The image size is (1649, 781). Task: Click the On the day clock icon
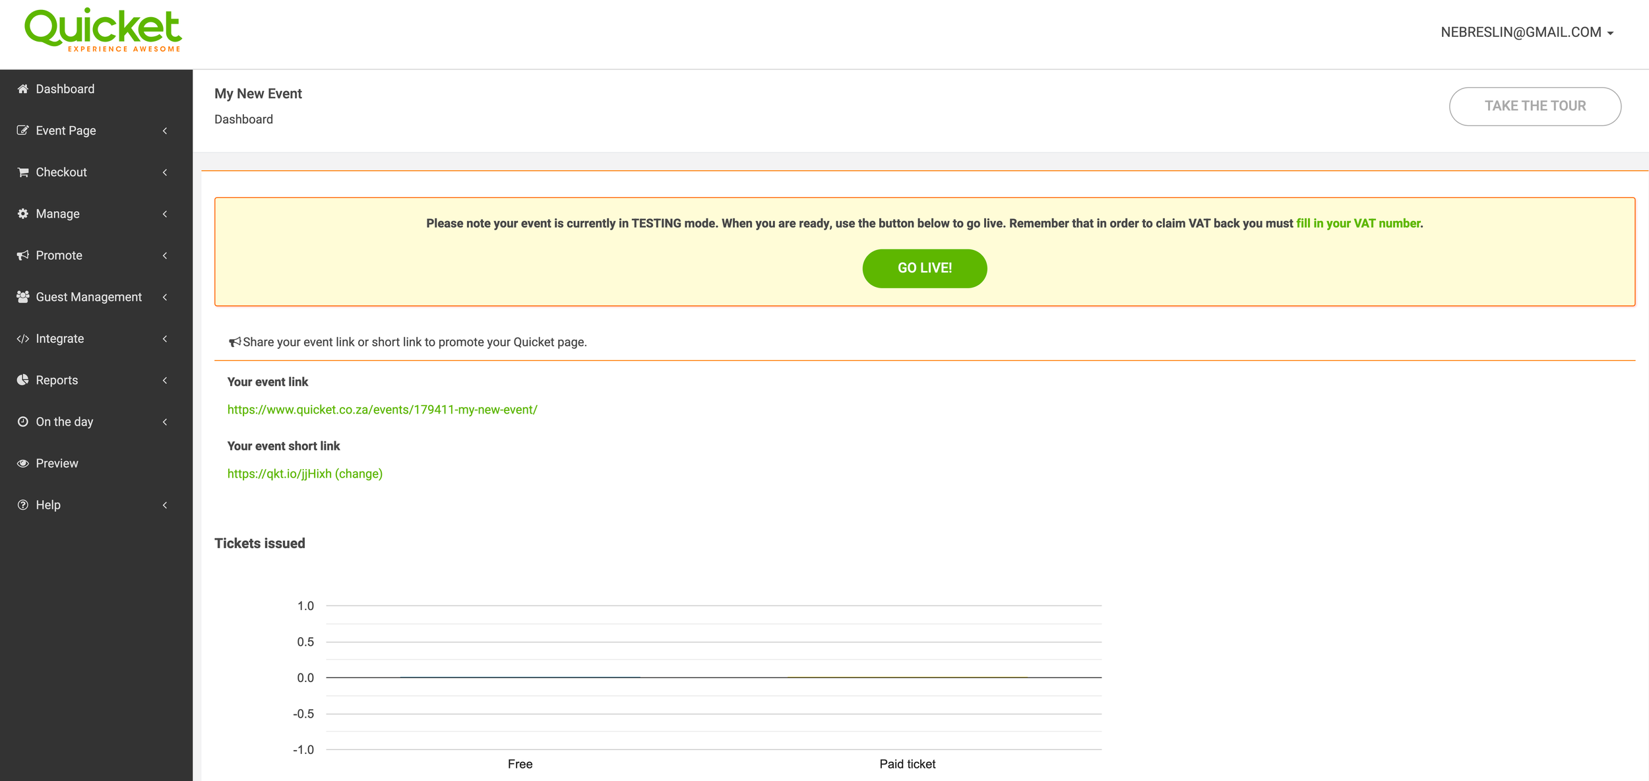(x=23, y=422)
